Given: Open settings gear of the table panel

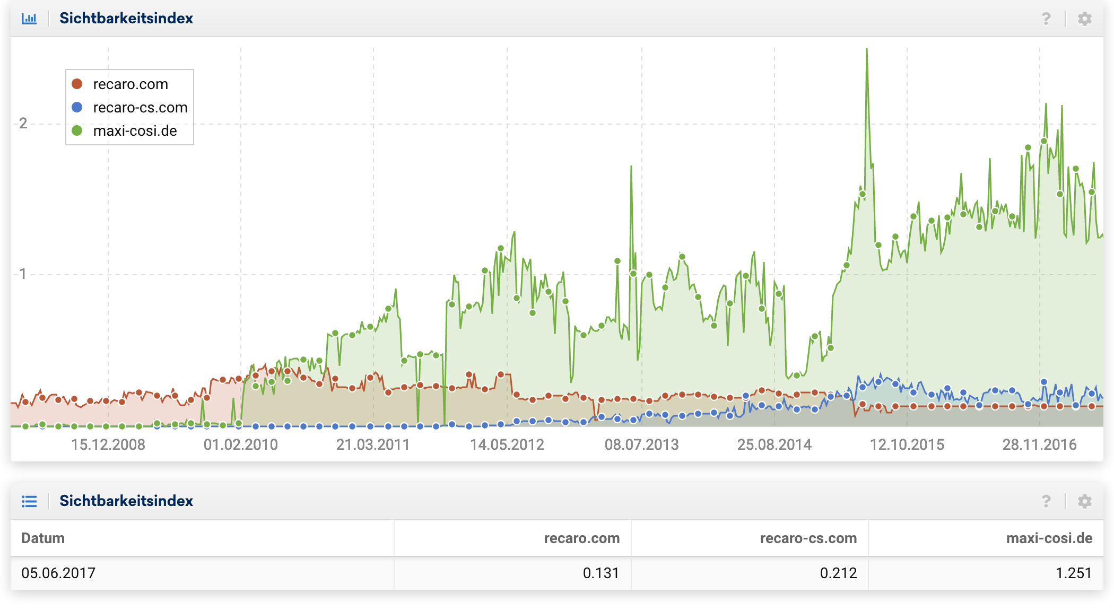Looking at the screenshot, I should click(1084, 501).
